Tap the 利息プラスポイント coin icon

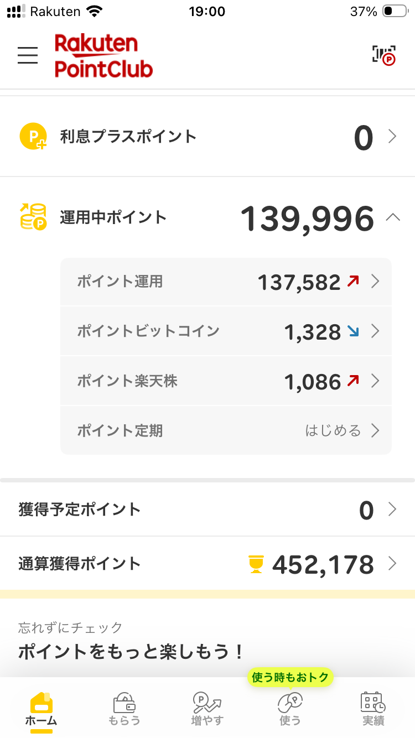(33, 137)
